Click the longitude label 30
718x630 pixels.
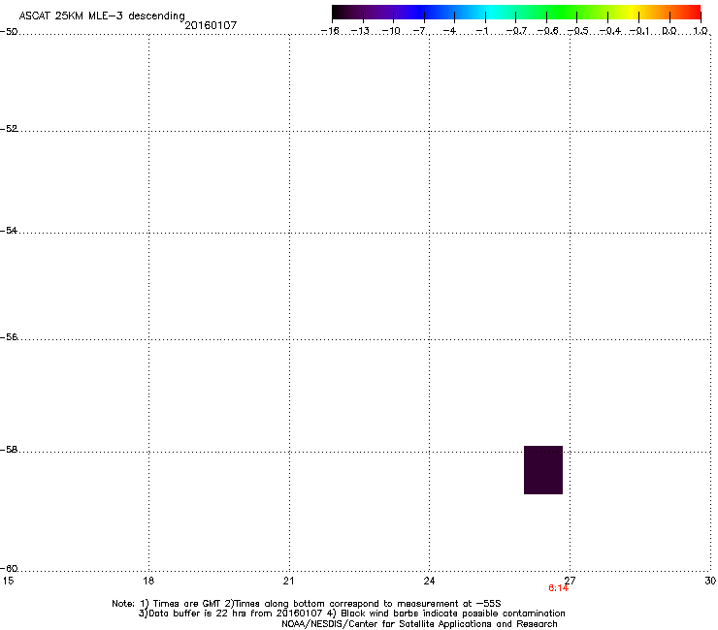(710, 581)
